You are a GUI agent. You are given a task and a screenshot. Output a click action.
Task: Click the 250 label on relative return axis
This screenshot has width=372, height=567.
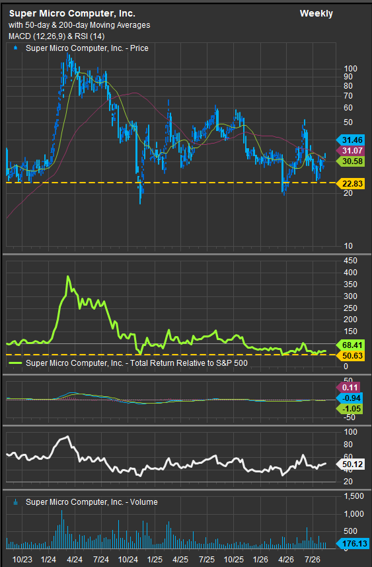tap(350, 308)
